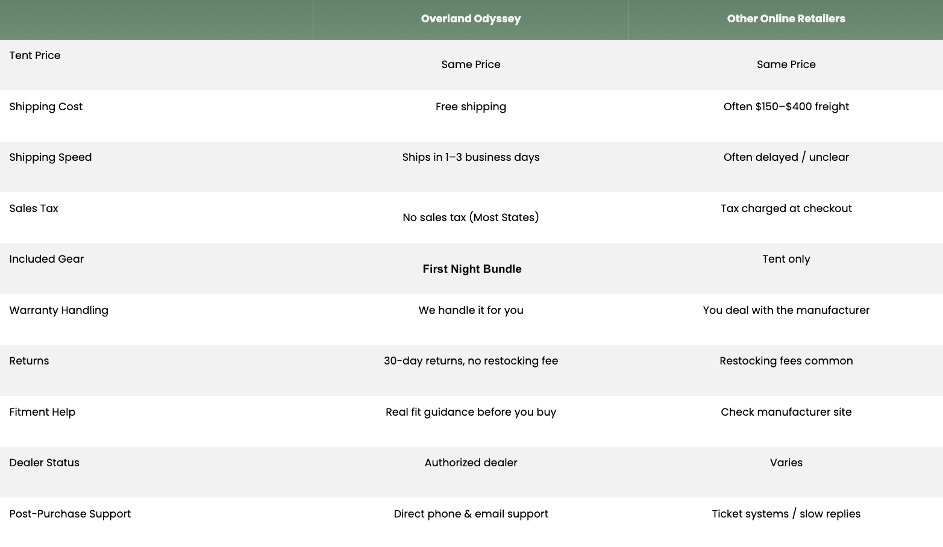Screen dimensions: 943x547
Task: Open the First Night Bundle link
Action: click(x=472, y=269)
